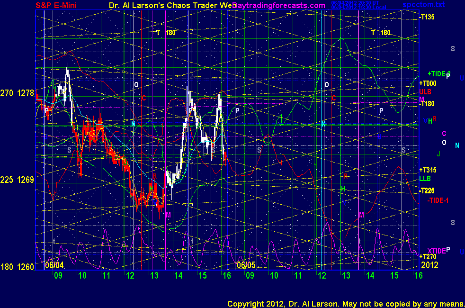Click the "270 1278" price axis label

(x=17, y=93)
